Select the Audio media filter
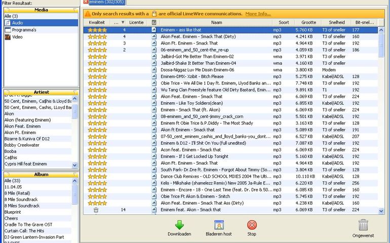The height and width of the screenshot is (243, 390). coord(41,23)
